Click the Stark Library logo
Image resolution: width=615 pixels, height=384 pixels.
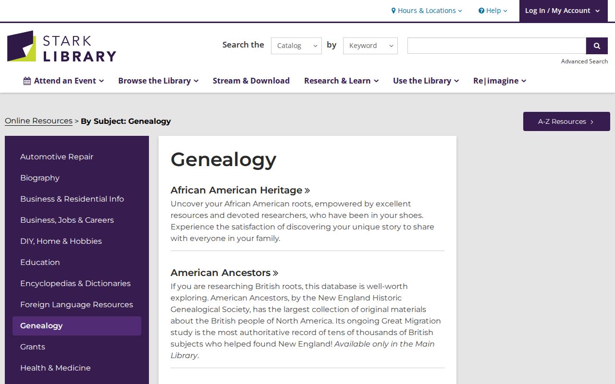(x=61, y=47)
